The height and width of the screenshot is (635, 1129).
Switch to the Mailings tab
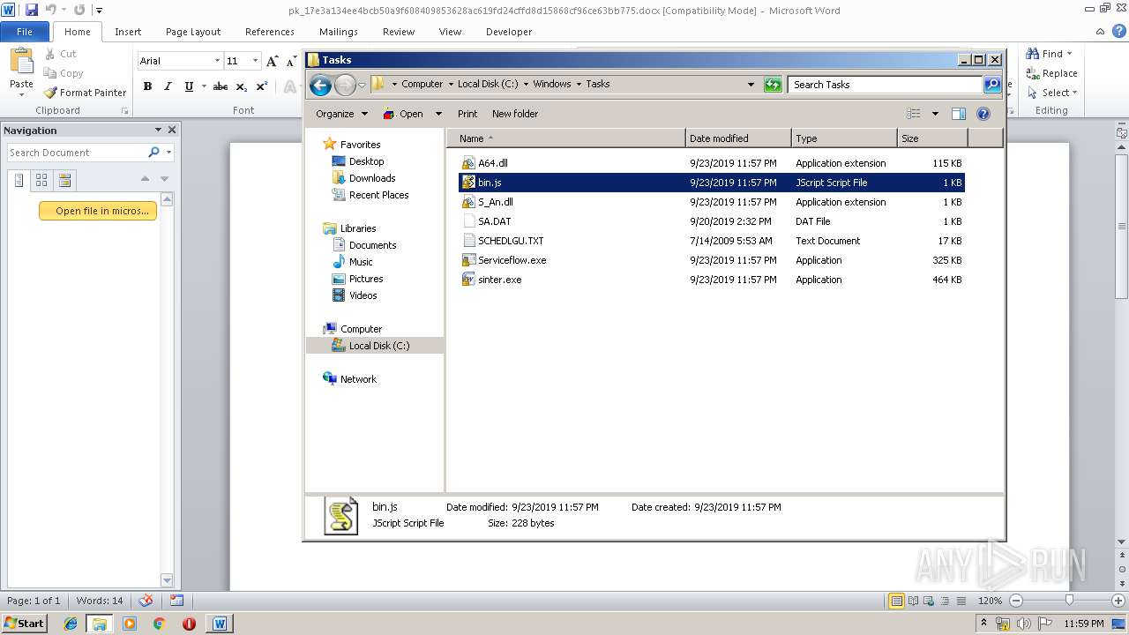tap(339, 32)
